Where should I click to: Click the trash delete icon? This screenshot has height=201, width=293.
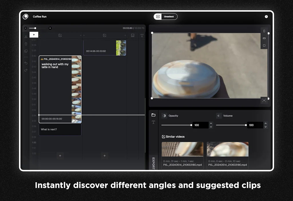click(x=26, y=44)
